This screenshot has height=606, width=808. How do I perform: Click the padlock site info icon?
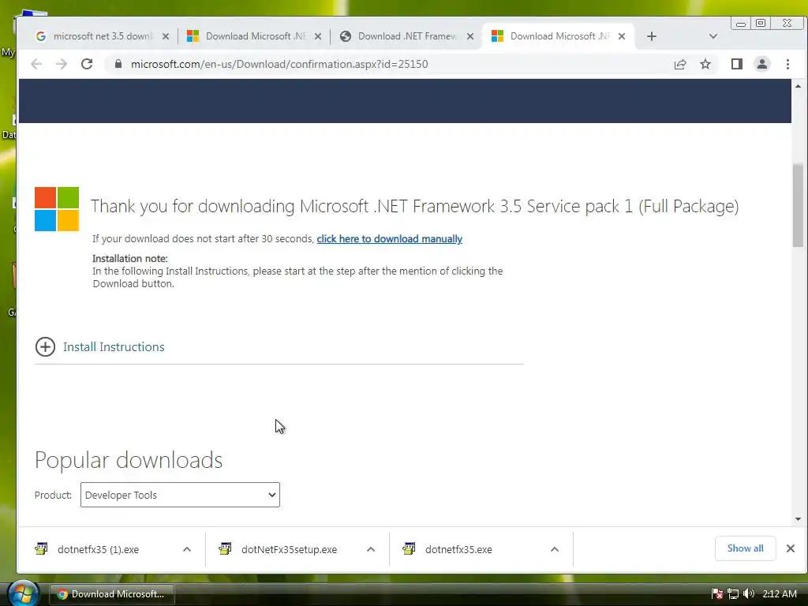coord(118,64)
